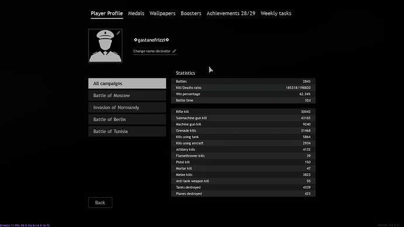The width and height of the screenshot is (404, 227).
Task: Select All campaigns filter
Action: (x=127, y=84)
